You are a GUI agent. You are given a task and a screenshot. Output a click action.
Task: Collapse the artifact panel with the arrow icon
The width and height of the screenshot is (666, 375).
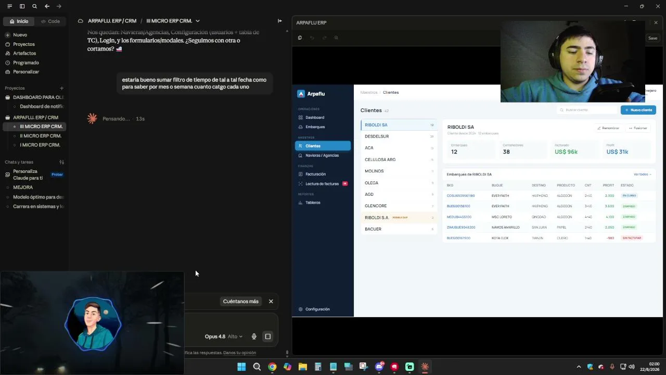pos(280,21)
